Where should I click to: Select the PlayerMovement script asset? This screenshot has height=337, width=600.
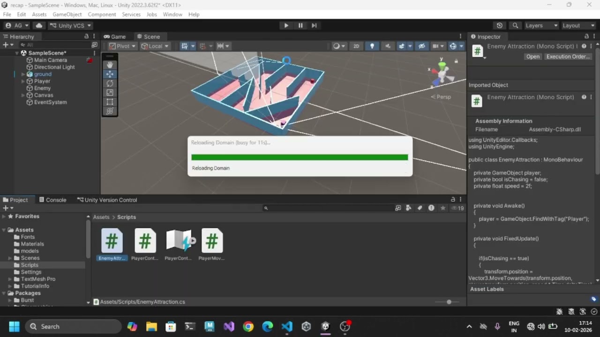[x=211, y=244]
